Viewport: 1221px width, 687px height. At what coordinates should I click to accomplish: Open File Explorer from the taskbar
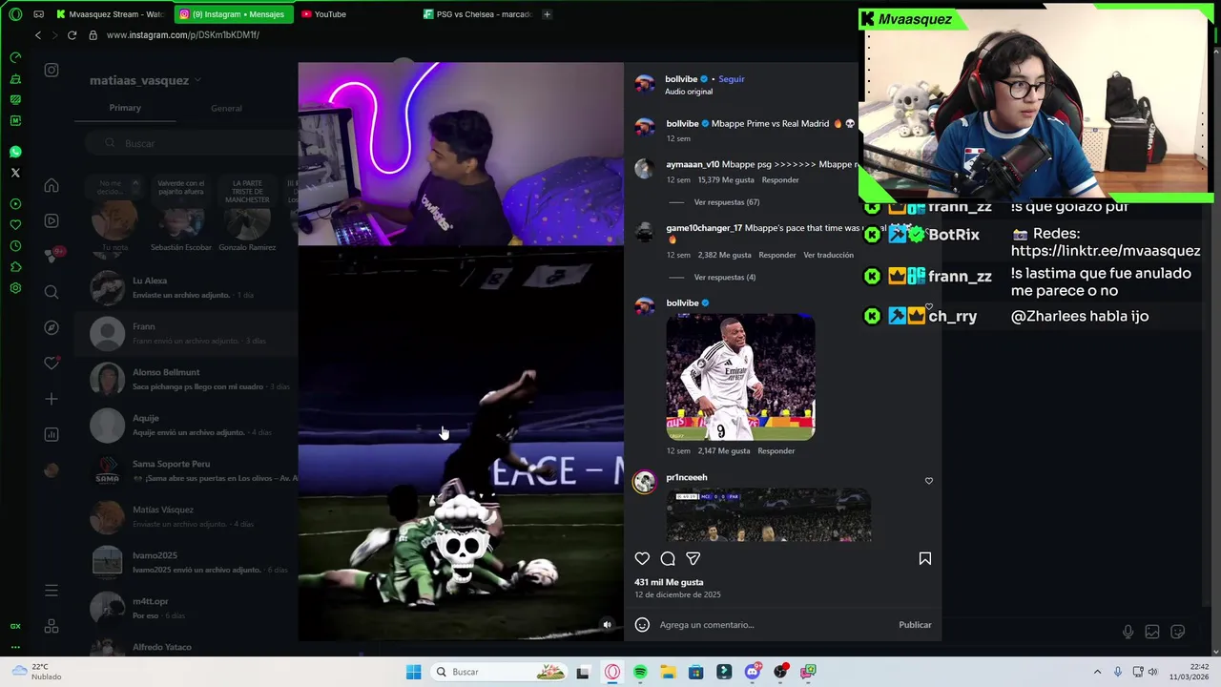668,672
